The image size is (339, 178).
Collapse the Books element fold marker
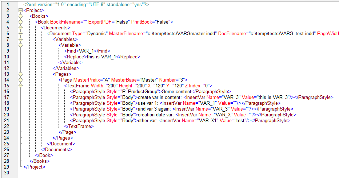[20, 16]
